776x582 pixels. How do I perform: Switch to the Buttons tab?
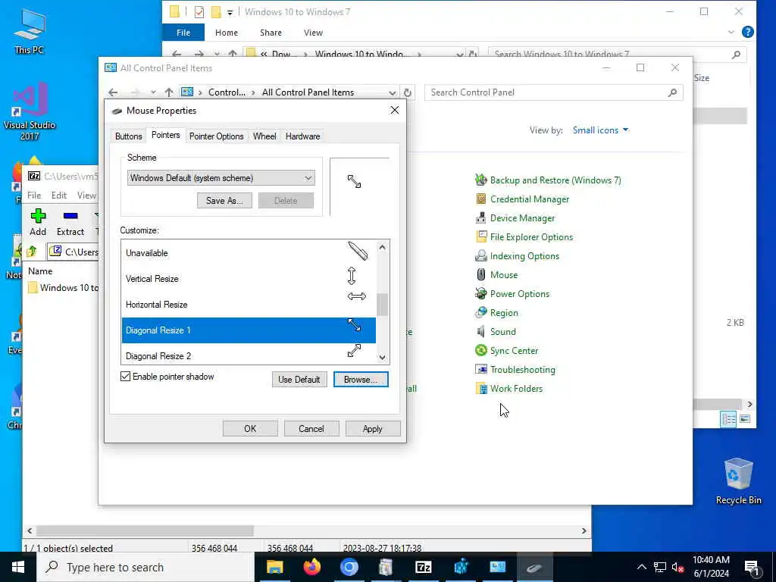tap(129, 136)
